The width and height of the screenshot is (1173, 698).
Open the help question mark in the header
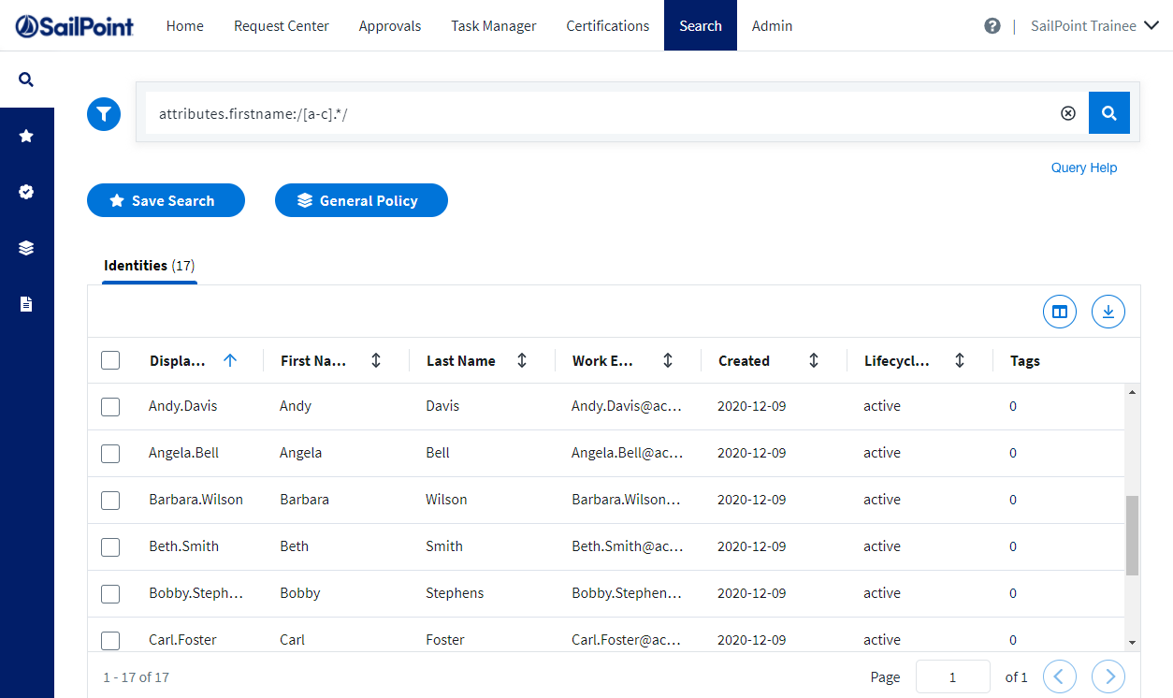click(992, 25)
